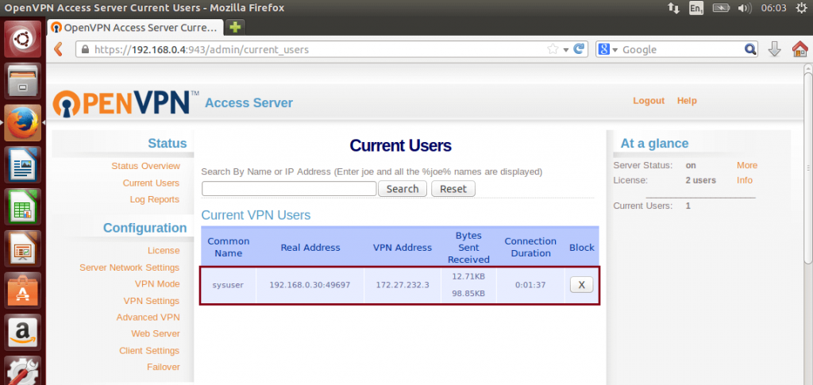Click real address 192.168.0.30:49697
Image resolution: width=813 pixels, height=385 pixels.
[310, 285]
